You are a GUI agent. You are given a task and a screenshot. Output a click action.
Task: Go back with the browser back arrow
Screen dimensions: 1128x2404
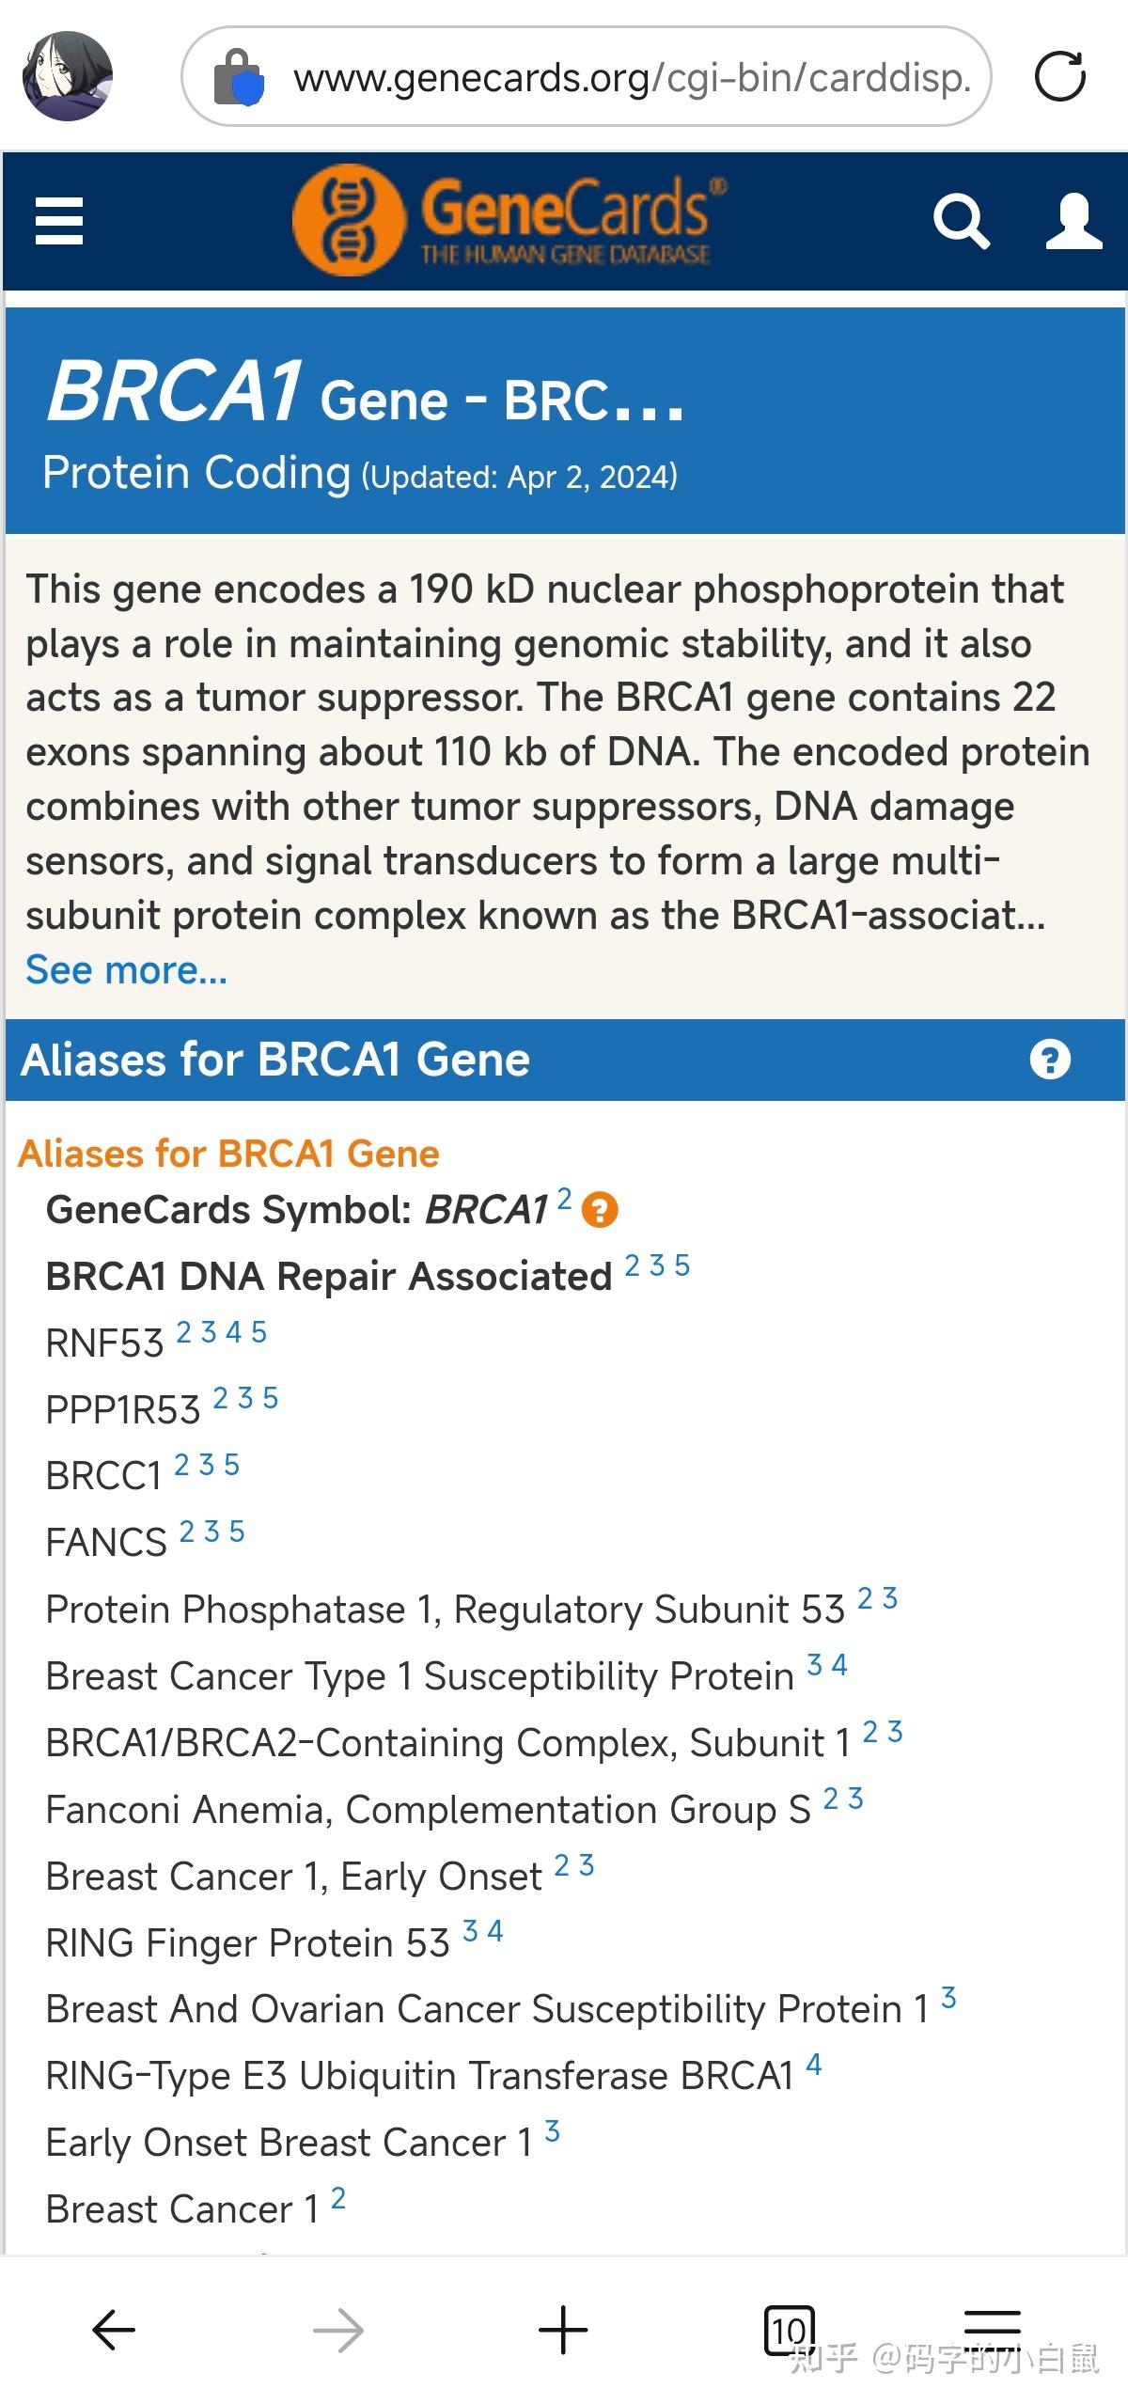[114, 2329]
